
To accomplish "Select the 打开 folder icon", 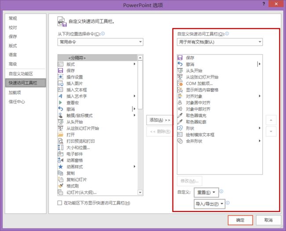I will (61, 135).
